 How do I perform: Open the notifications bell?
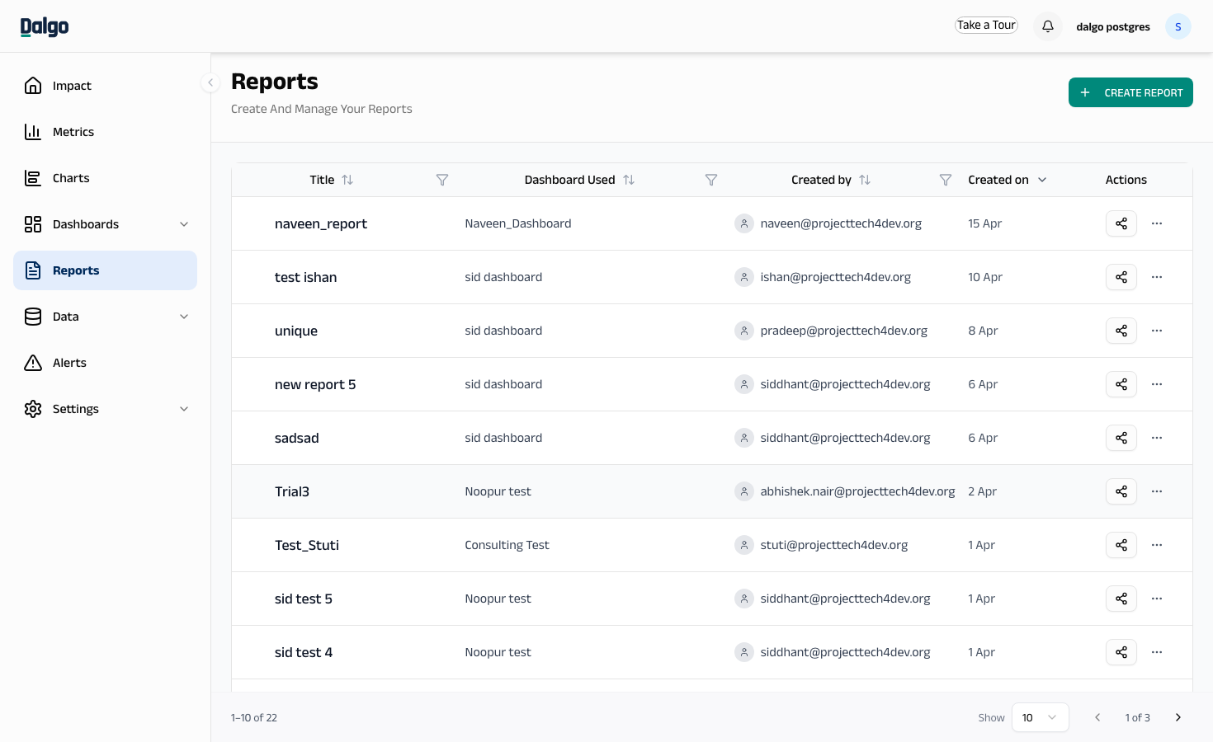click(x=1048, y=26)
